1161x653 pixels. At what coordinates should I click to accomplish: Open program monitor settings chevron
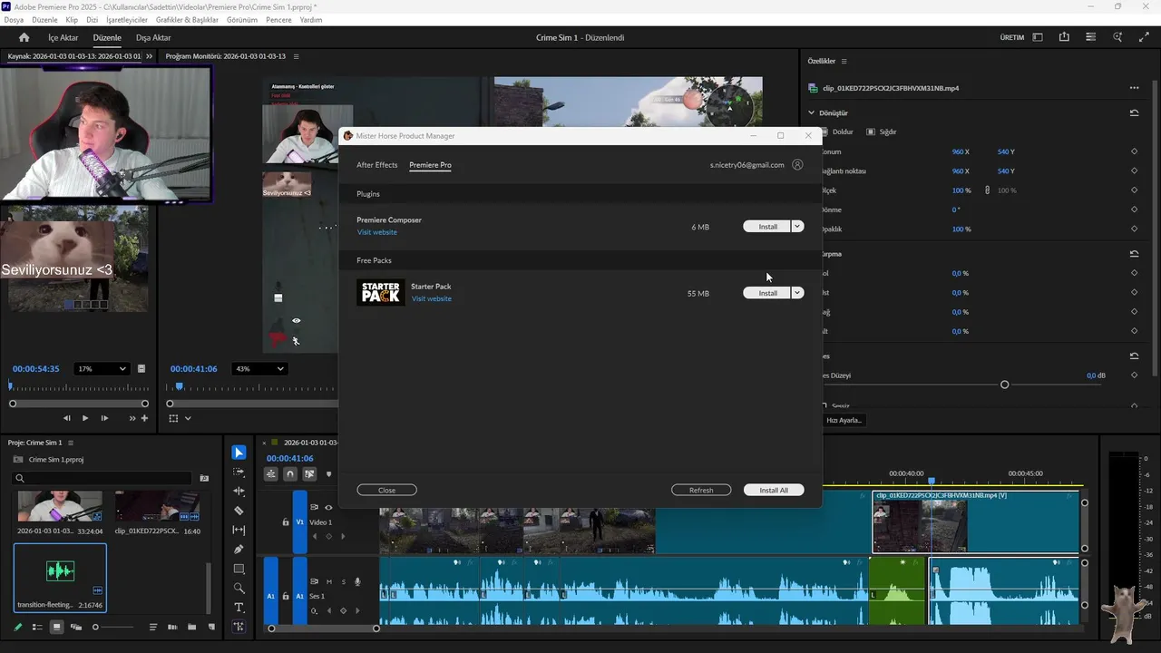pos(188,418)
